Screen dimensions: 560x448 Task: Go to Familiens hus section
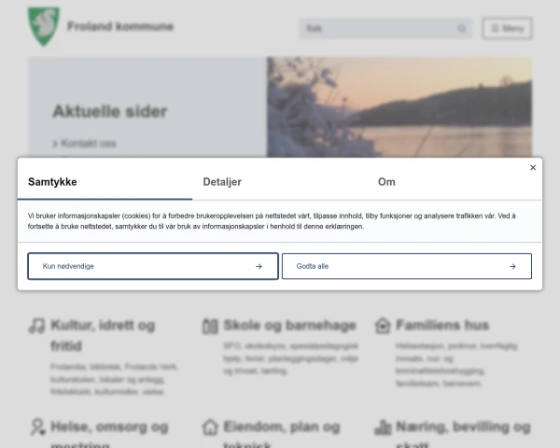pyautogui.click(x=442, y=326)
